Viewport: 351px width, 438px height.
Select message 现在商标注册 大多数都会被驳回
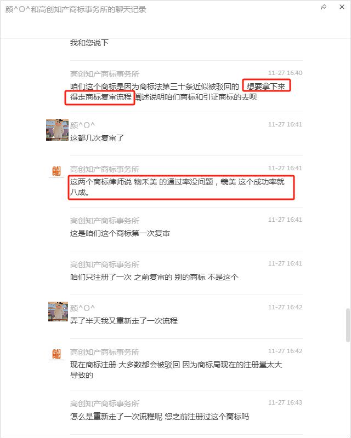[176, 370]
